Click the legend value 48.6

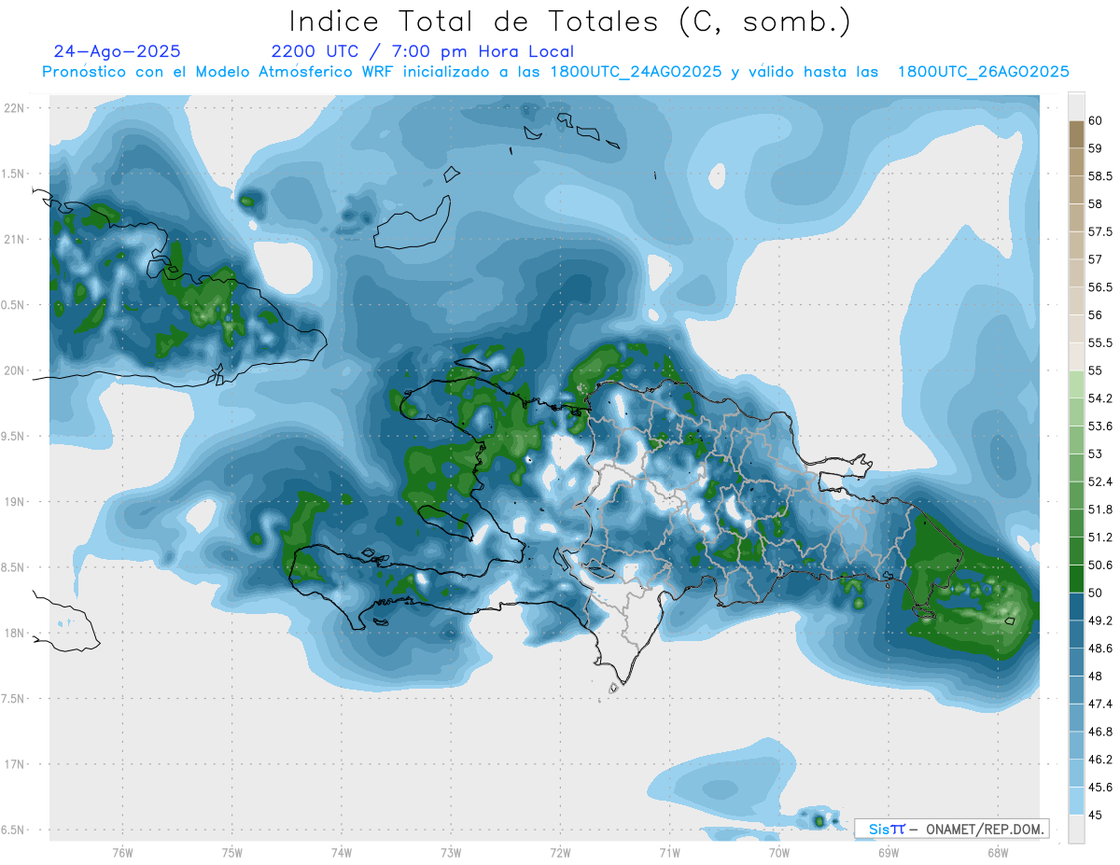[x=1101, y=649]
